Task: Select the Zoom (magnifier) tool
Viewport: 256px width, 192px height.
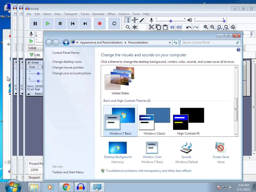Action: pos(128,27)
